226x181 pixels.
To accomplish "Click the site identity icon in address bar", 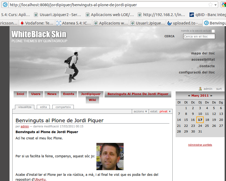I will [x=5, y=5].
